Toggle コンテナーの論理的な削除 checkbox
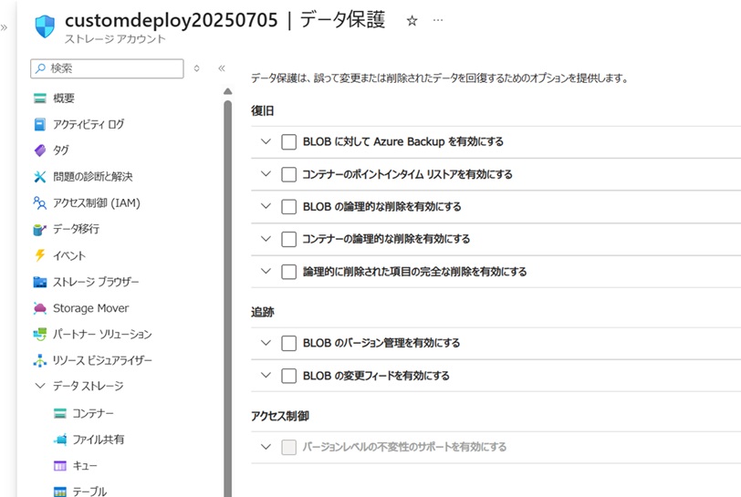Viewport: 741px width, 497px height. pos(288,239)
